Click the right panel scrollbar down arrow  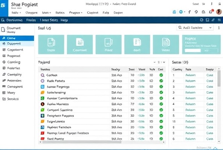219,141
